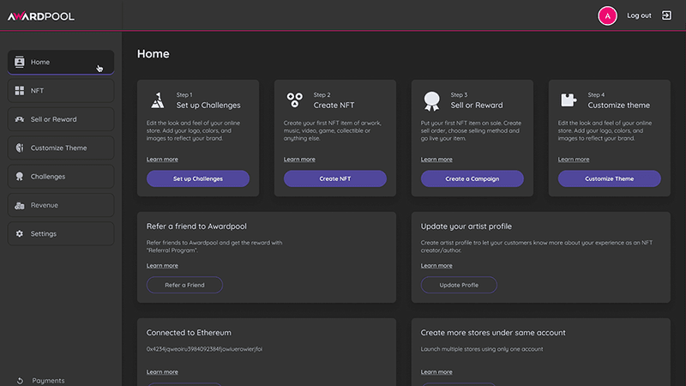686x386 pixels.
Task: Click 'Connected to Ethereum' heading
Action: pyautogui.click(x=189, y=333)
